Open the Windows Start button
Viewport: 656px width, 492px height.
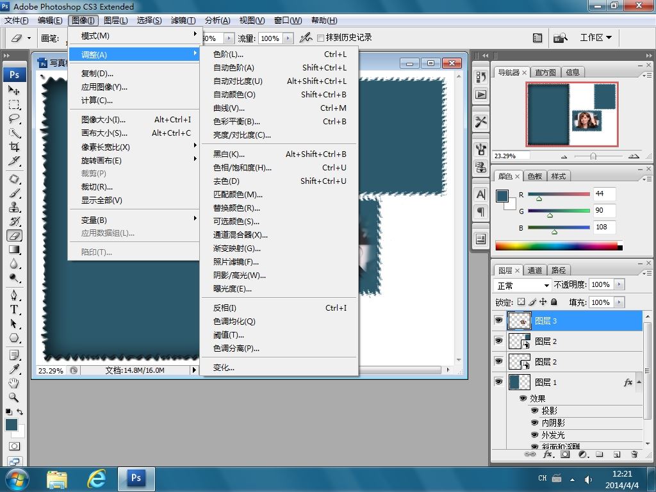point(17,479)
